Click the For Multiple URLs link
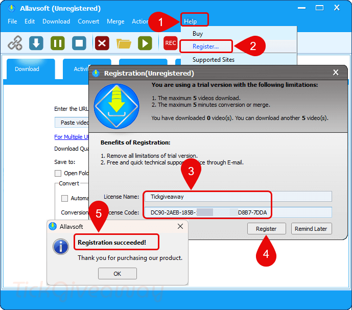Screen dimensions: 352x310 click(x=72, y=137)
